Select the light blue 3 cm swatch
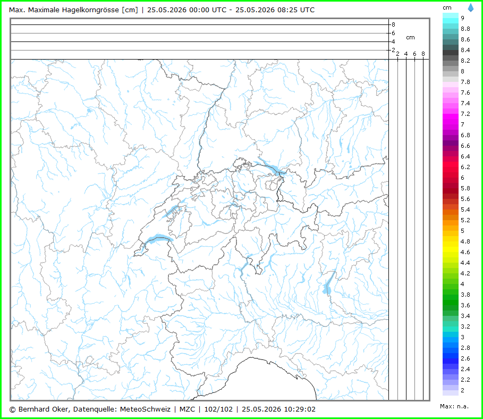The width and height of the screenshot is (483, 419). click(451, 337)
